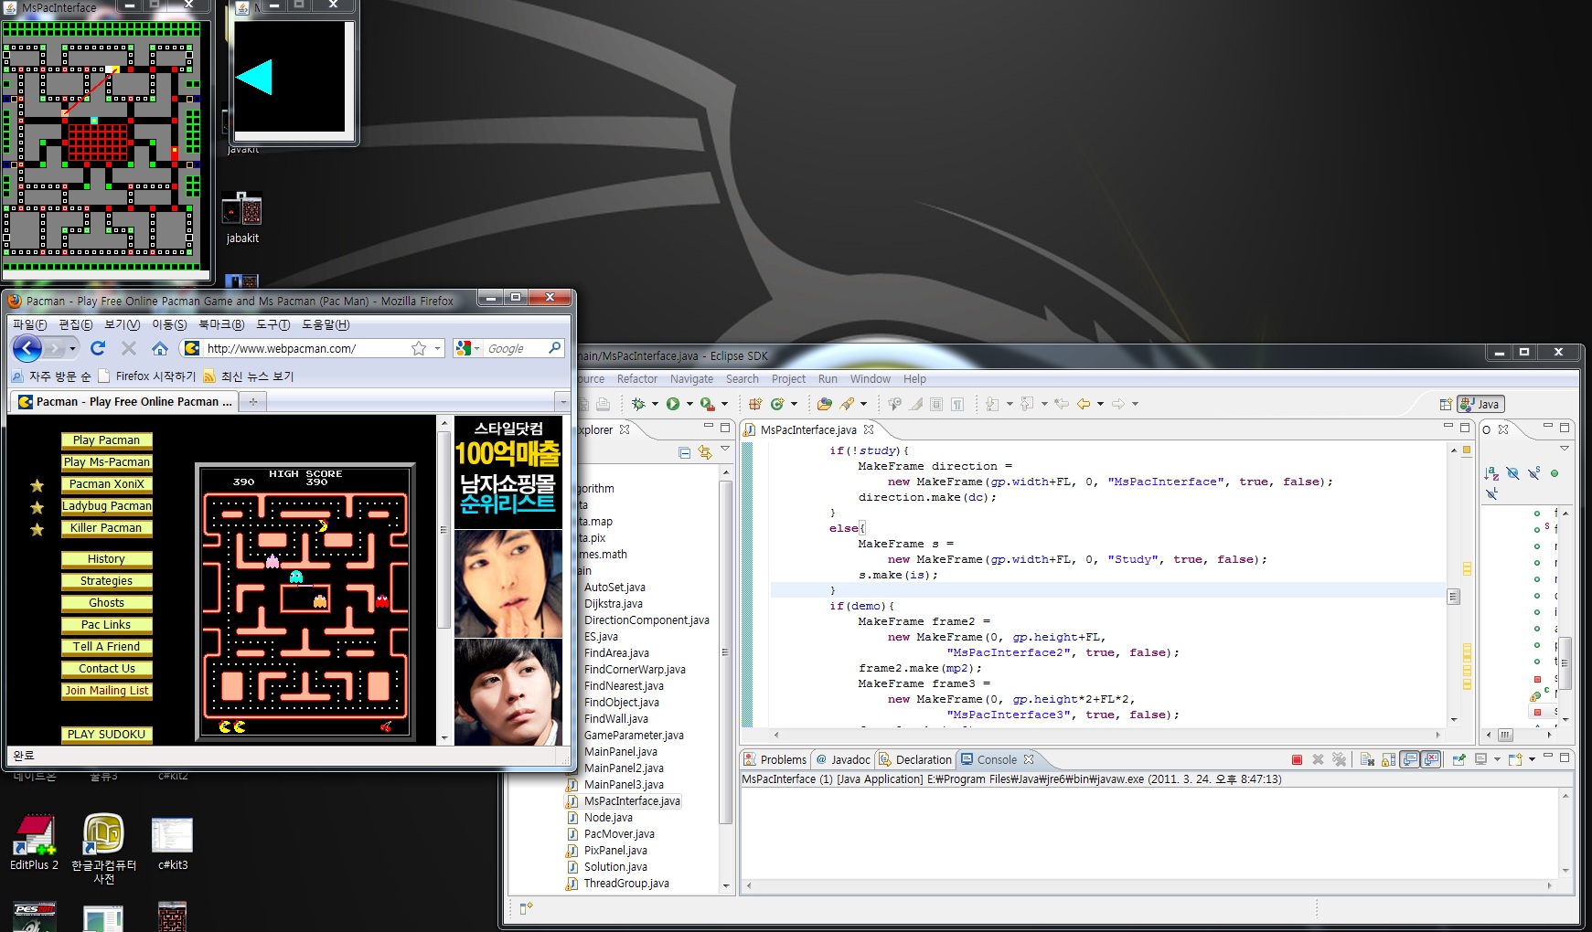Terminate the running program with red stop

click(1297, 759)
